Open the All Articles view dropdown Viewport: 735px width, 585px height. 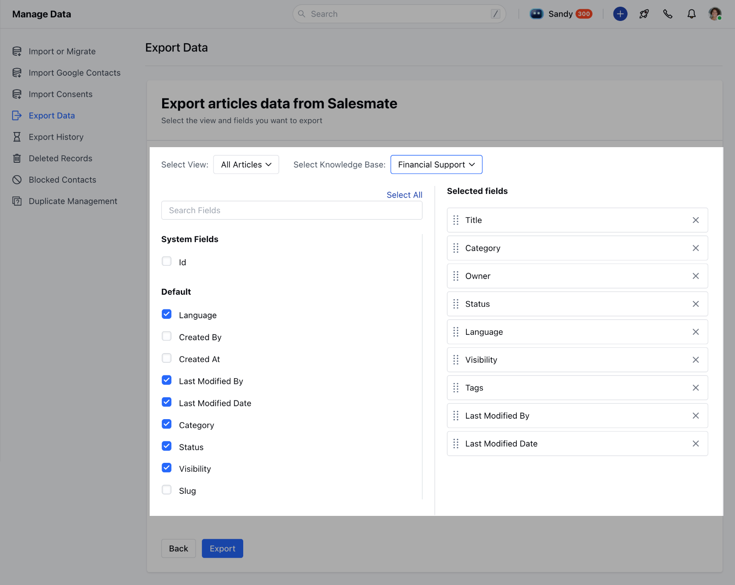pos(246,165)
